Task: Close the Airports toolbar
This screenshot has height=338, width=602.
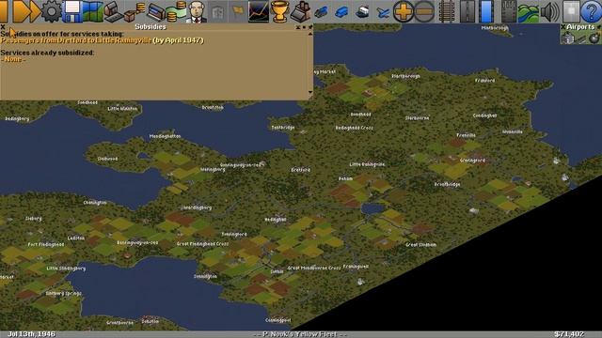Action: [562, 27]
